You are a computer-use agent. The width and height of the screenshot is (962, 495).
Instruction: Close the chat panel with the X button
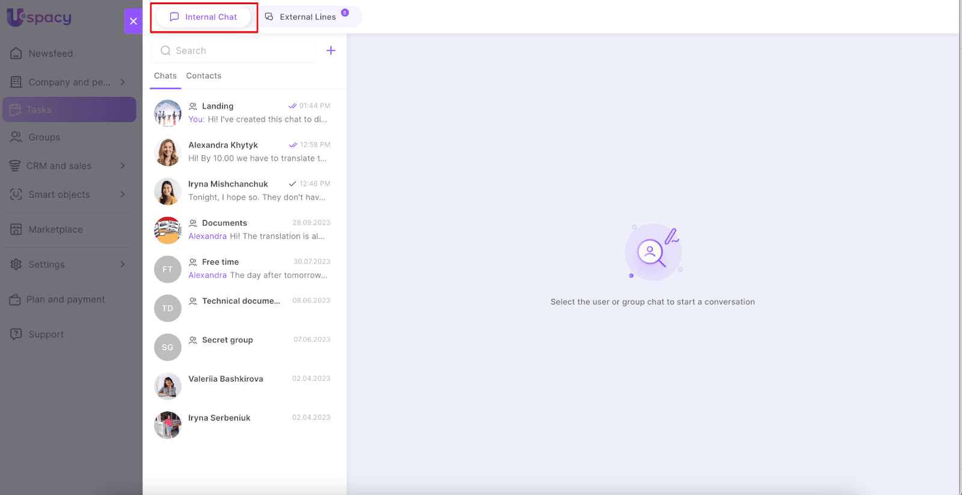point(133,21)
